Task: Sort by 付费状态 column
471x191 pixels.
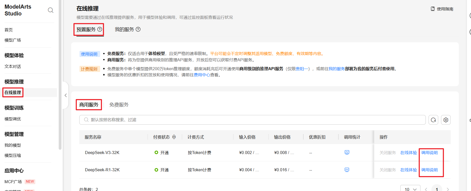Action: (x=174, y=137)
